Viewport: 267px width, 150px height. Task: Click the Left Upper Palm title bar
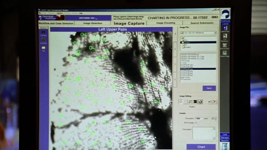111,29
